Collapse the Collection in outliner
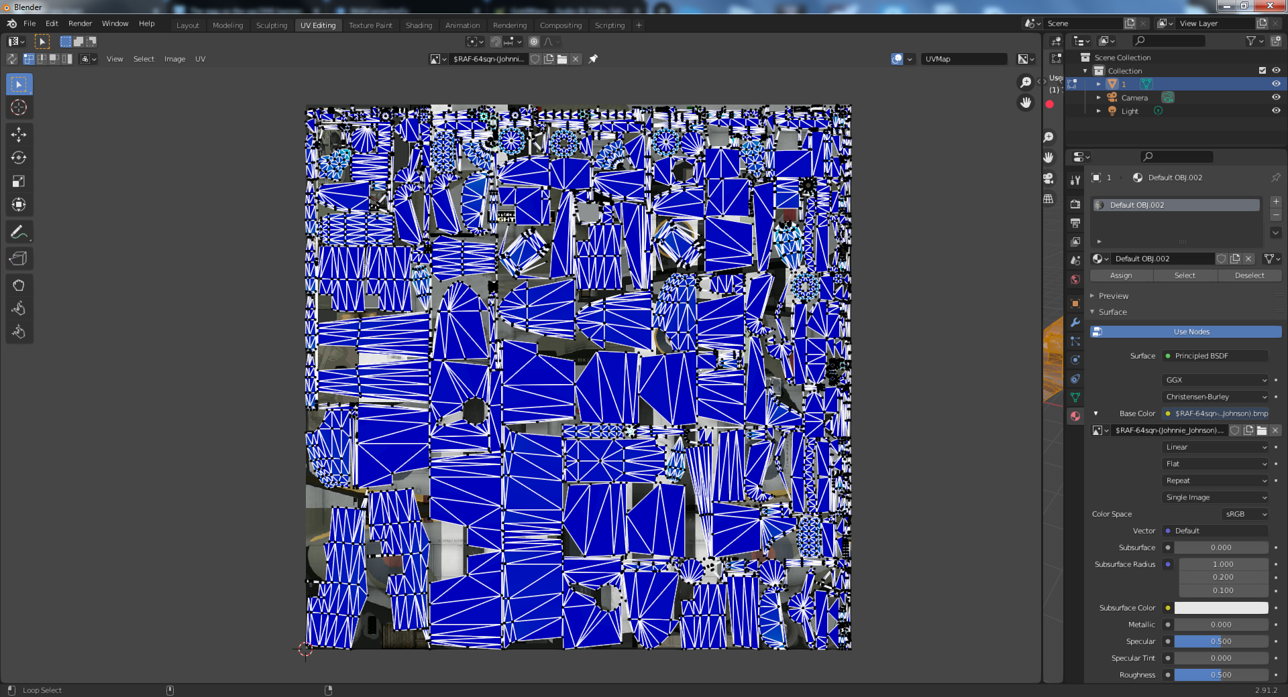This screenshot has width=1288, height=697. tap(1085, 71)
